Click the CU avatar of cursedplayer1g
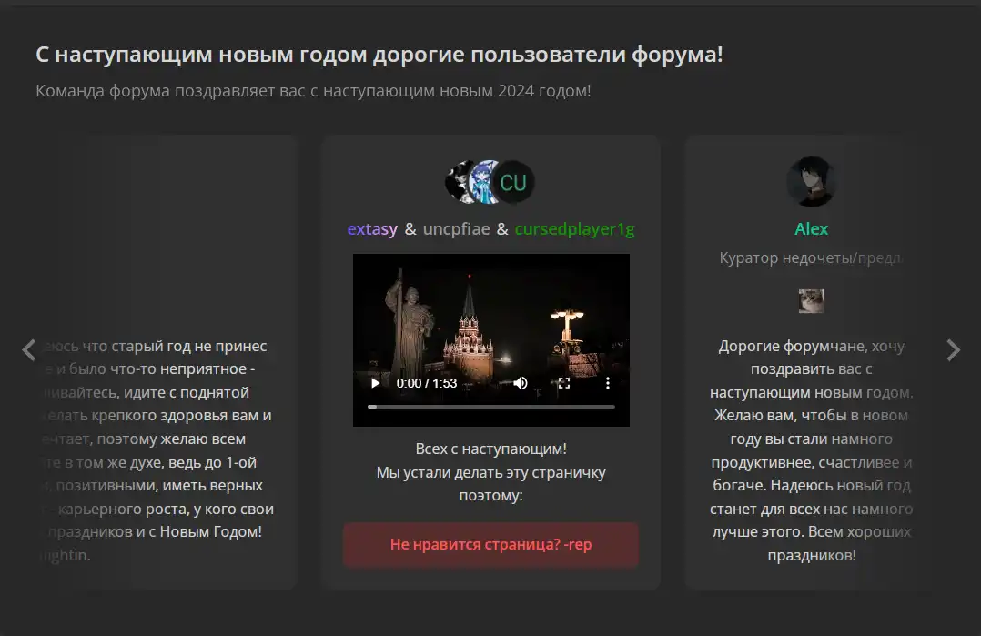The image size is (981, 636). click(x=513, y=183)
